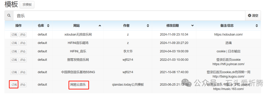Click author wjf0214 in 捌零发烧音乐网 row
This screenshot has width=272, height=94.
pos(128,60)
